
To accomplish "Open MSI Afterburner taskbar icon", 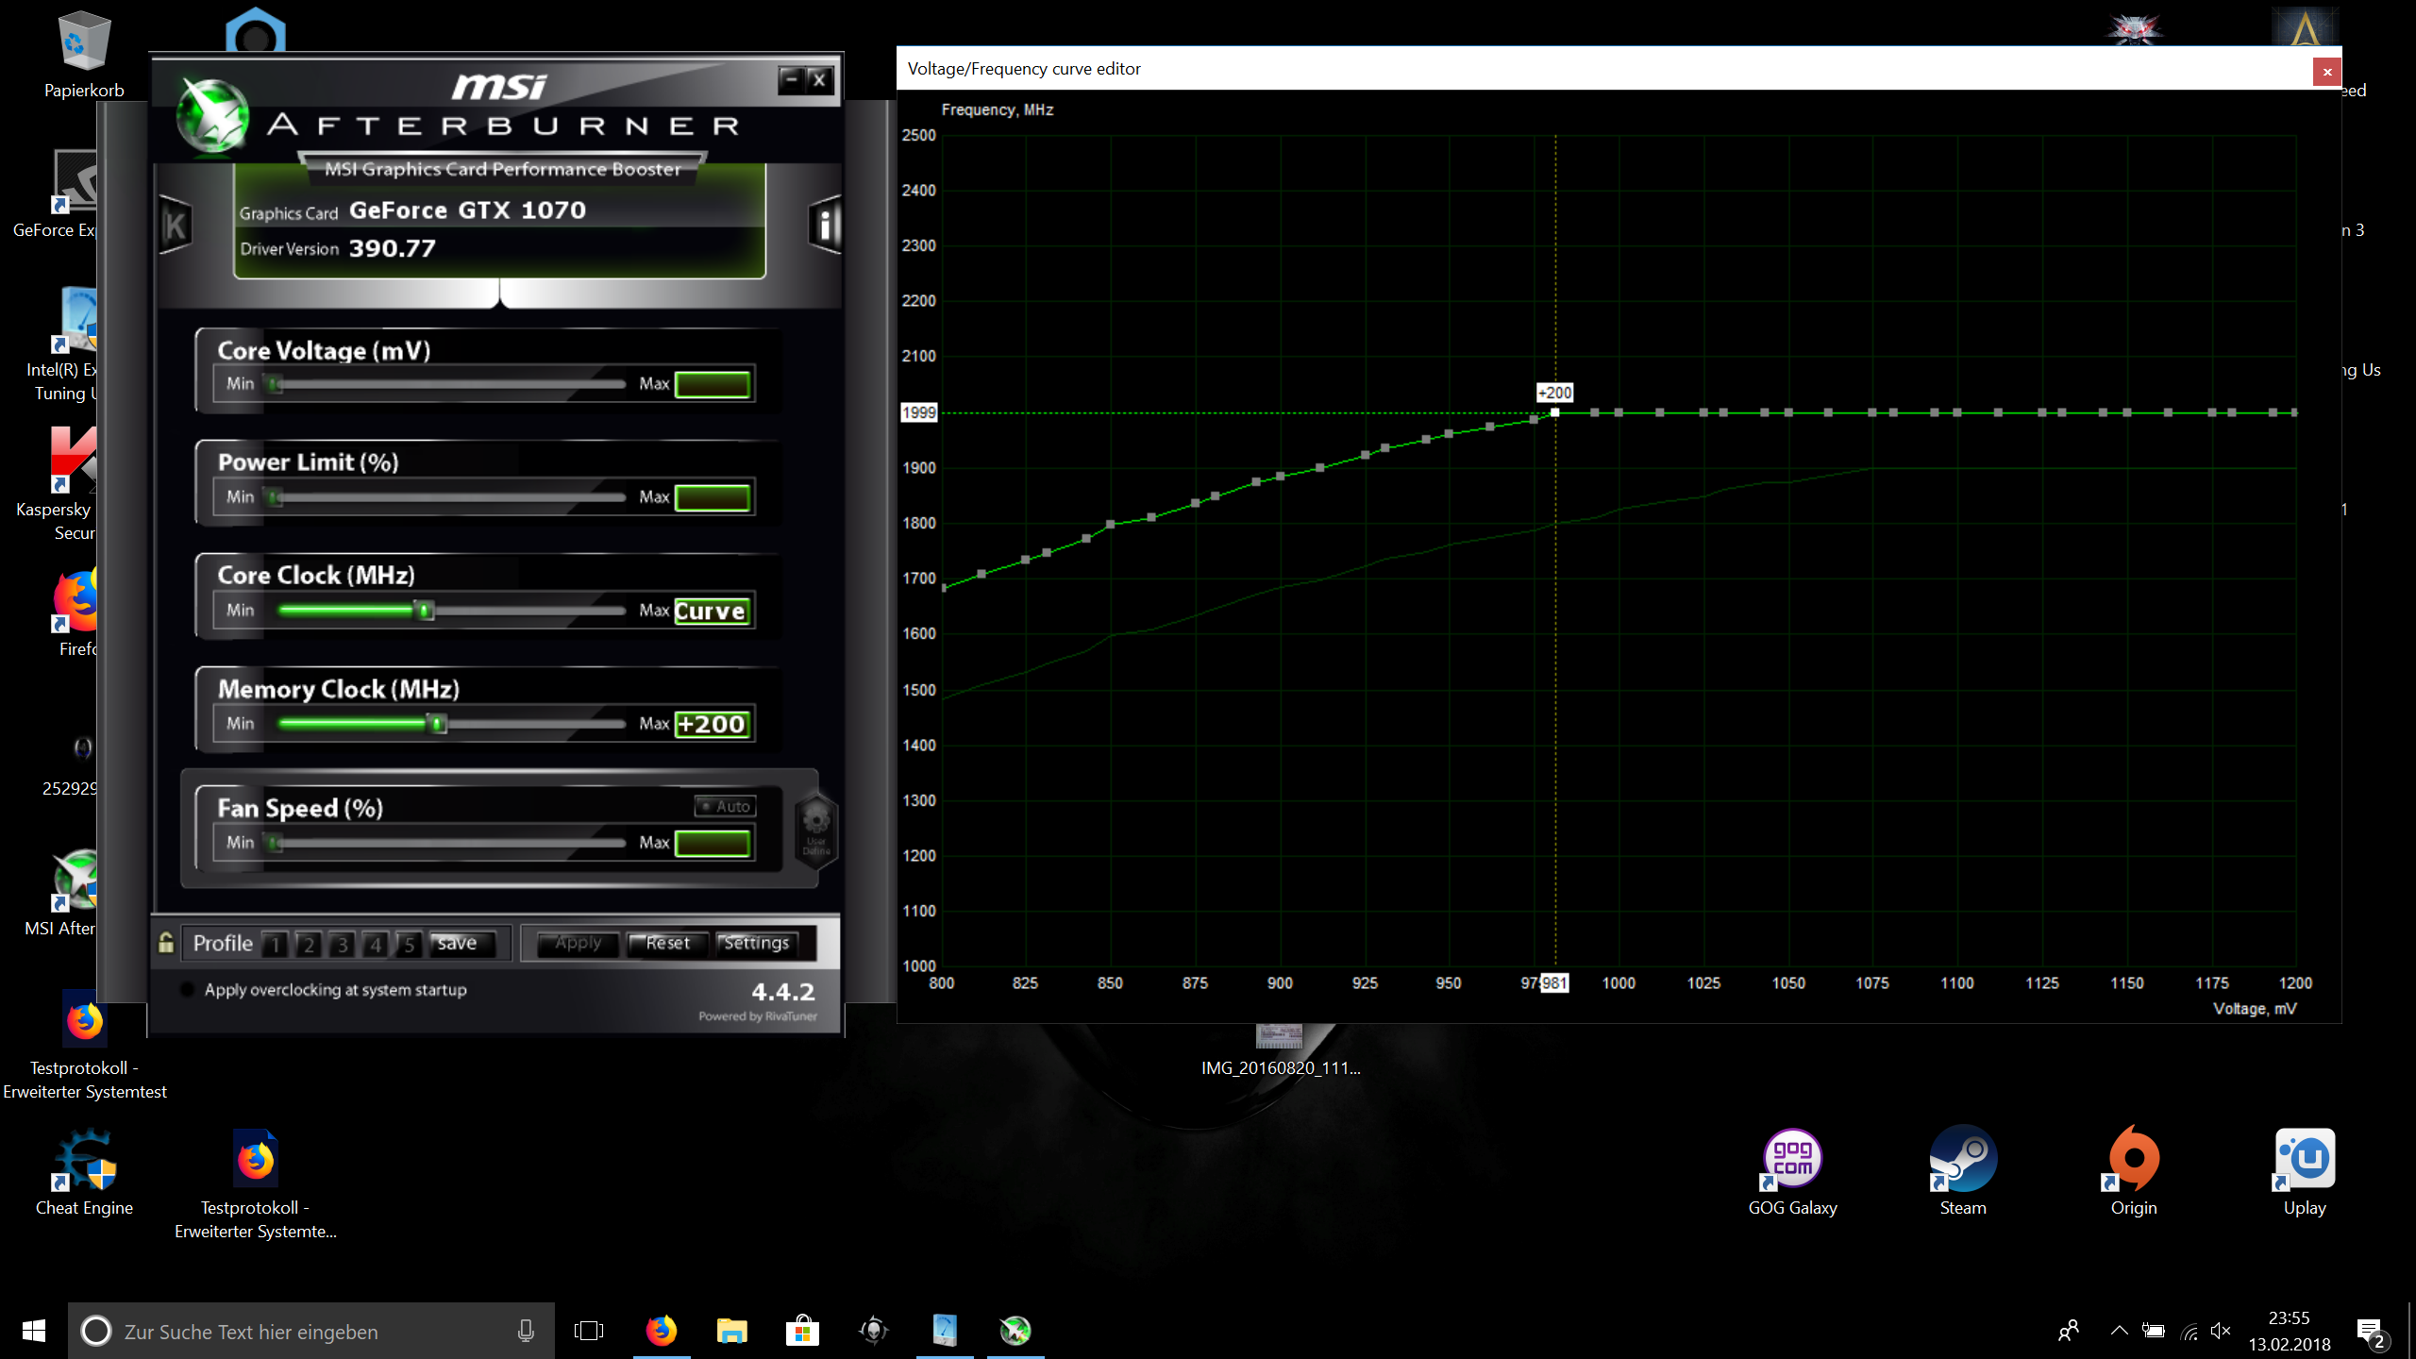I will point(1015,1331).
